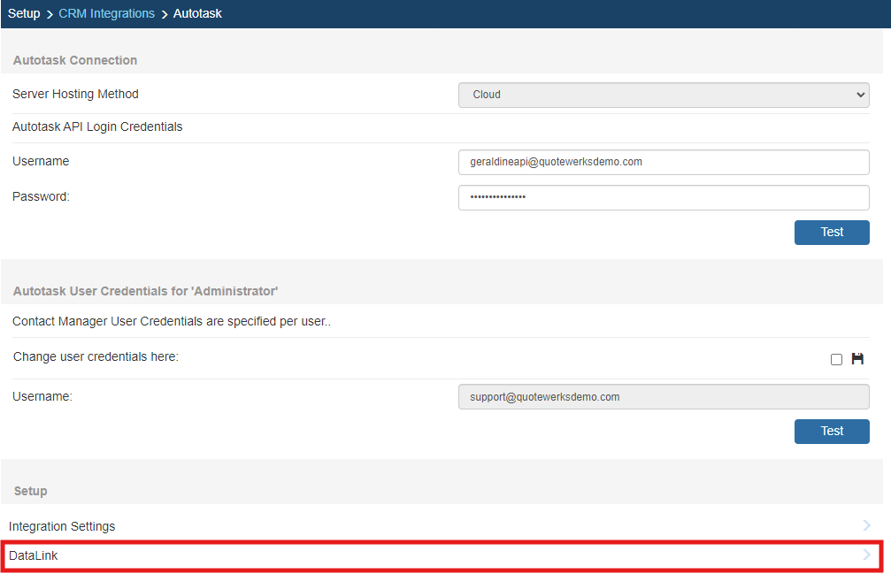
Task: Click the arrow icon beside DataLink
Action: [x=866, y=555]
